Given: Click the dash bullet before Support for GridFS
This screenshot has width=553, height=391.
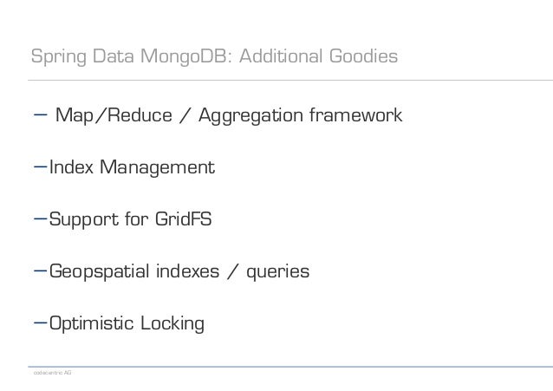Looking at the screenshot, I should tap(41, 218).
